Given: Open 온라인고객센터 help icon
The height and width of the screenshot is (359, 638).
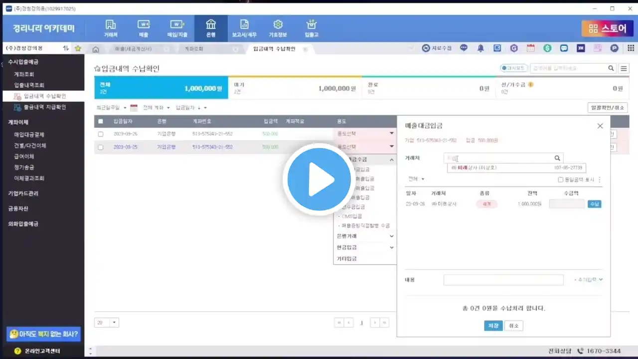Looking at the screenshot, I should click(x=17, y=351).
